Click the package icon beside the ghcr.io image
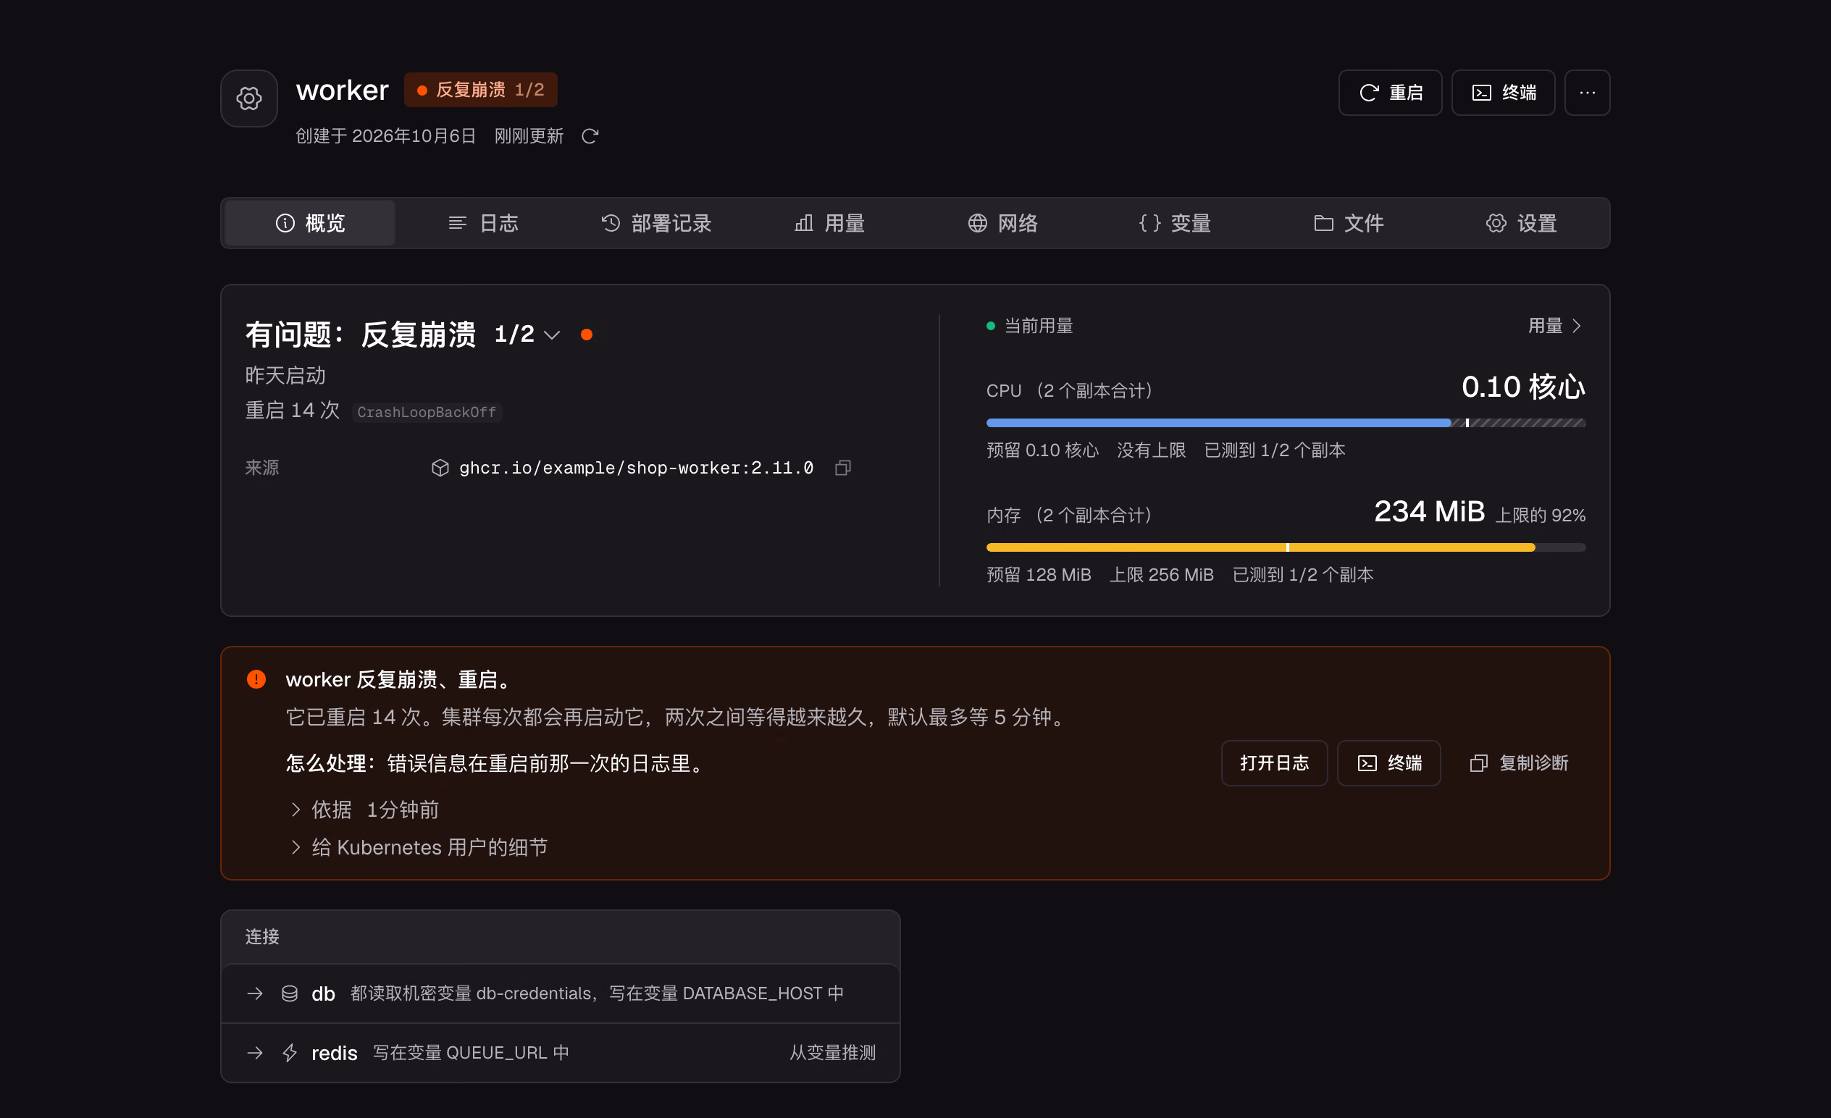 tap(440, 468)
